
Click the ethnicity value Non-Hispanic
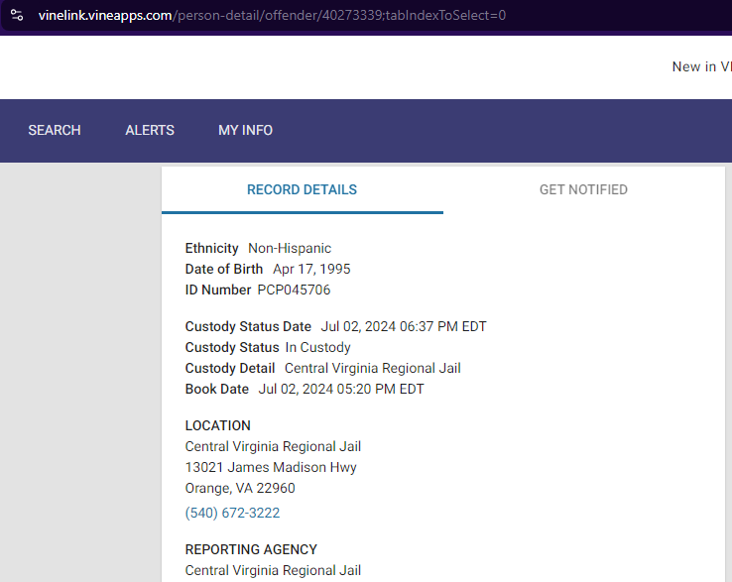[290, 248]
